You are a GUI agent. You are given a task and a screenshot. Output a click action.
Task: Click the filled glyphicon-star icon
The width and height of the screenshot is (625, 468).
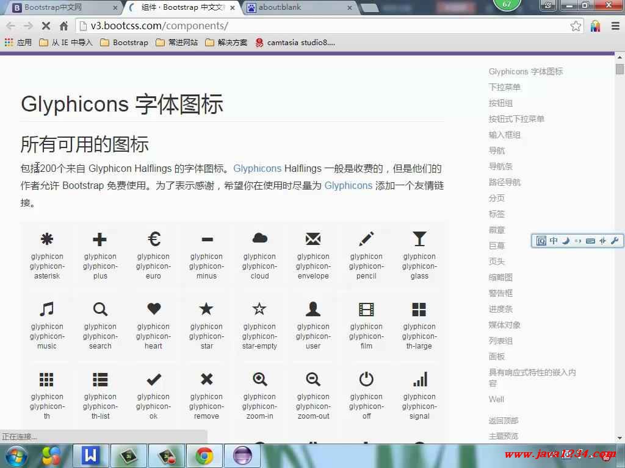(x=206, y=308)
